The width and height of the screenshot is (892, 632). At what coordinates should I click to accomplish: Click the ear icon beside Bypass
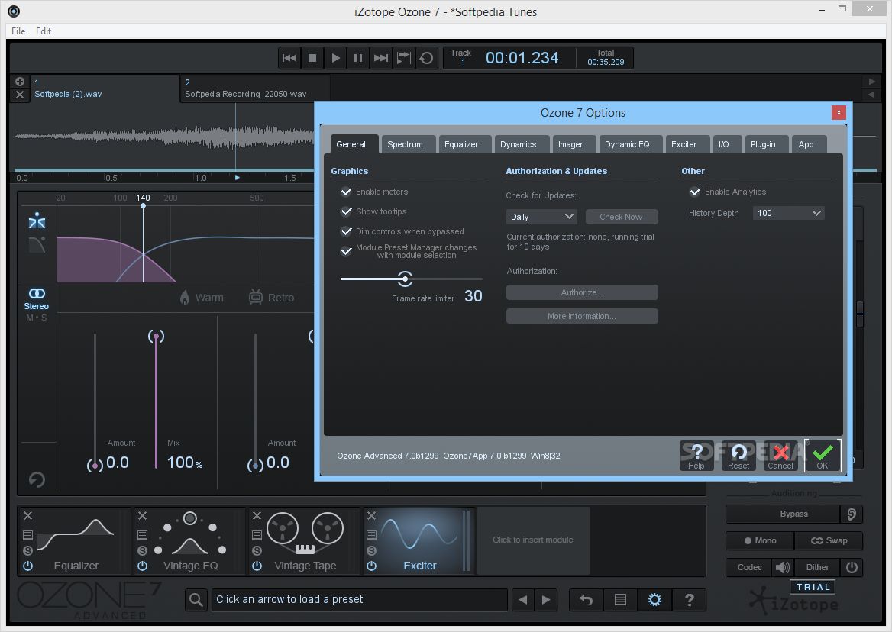852,514
